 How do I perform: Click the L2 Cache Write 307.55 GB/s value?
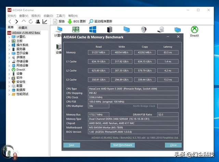(122, 71)
